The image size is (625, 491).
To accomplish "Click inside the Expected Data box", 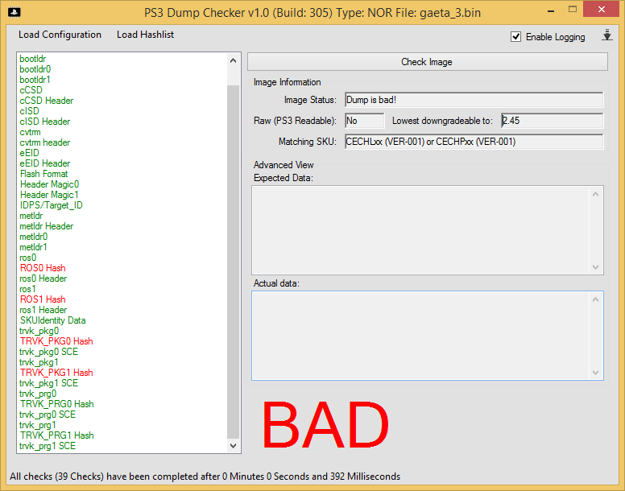I will [x=420, y=229].
